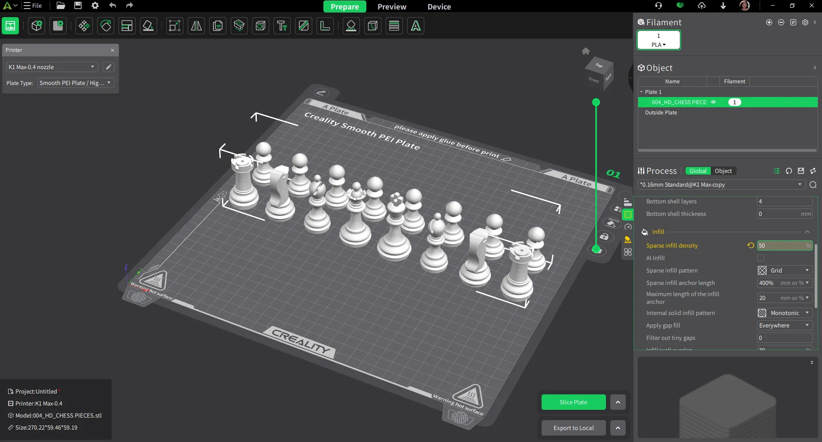
Task: Click the Save project floppy icon
Action: tap(78, 6)
